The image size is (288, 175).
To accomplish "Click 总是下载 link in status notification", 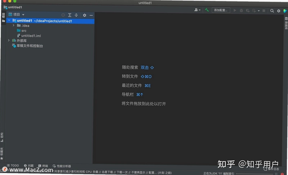I will pyautogui.click(x=107, y=172).
